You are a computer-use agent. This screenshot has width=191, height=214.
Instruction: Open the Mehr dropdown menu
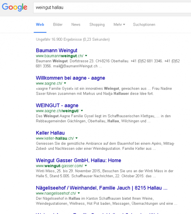coord(119,25)
